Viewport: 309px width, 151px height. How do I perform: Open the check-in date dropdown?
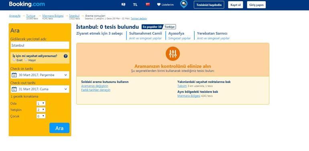[x=40, y=75]
